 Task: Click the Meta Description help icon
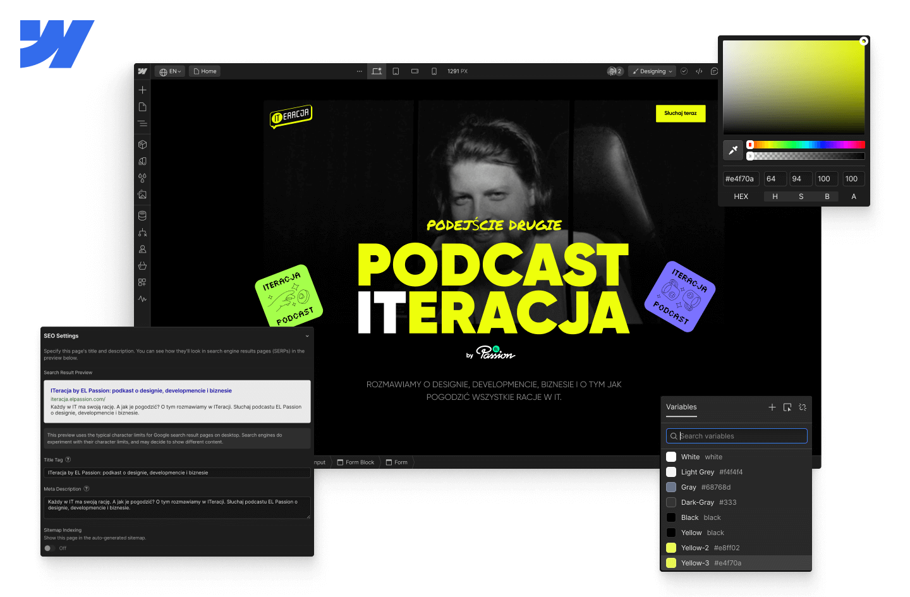[87, 489]
